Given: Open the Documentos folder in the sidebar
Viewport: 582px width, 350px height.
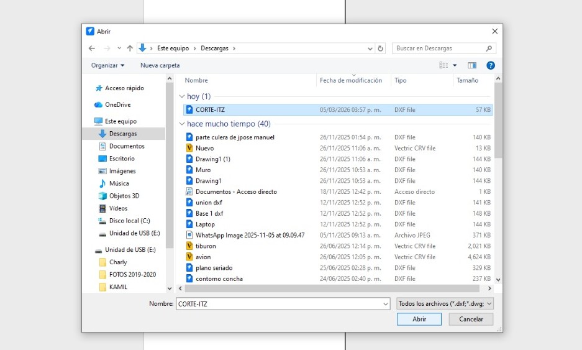Looking at the screenshot, I should click(122, 146).
